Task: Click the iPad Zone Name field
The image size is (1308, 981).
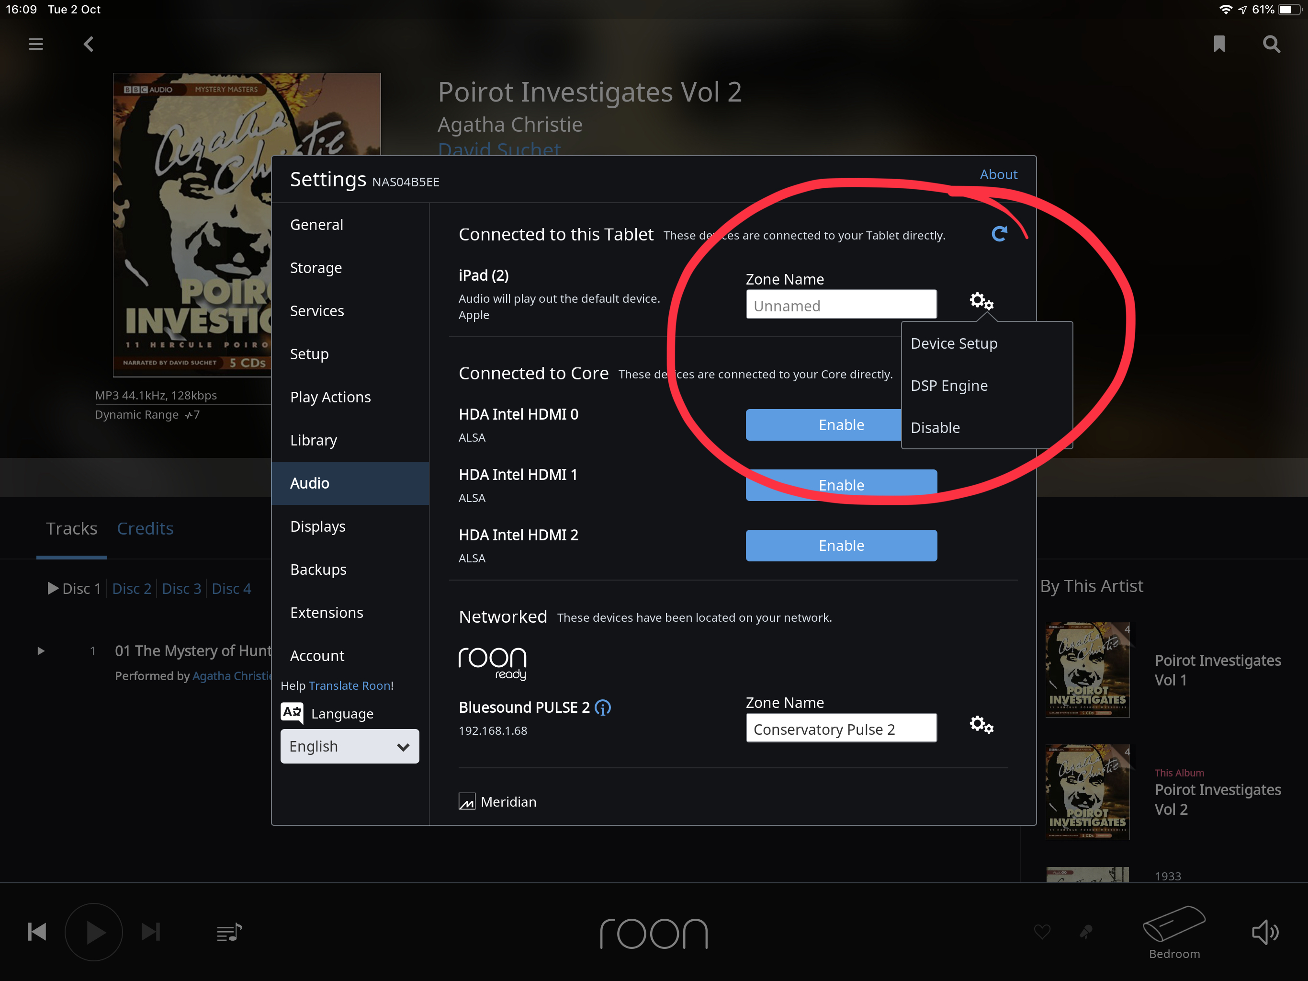Action: pyautogui.click(x=841, y=304)
